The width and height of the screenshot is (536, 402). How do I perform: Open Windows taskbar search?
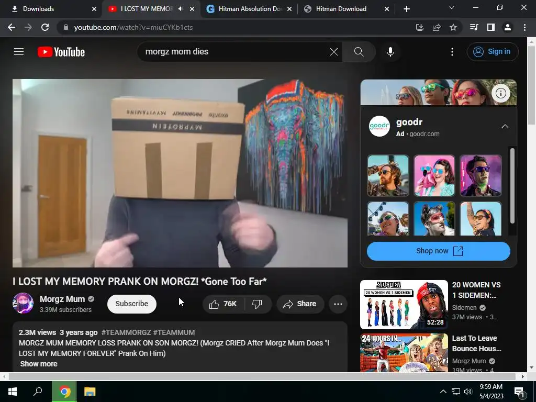[x=38, y=392]
